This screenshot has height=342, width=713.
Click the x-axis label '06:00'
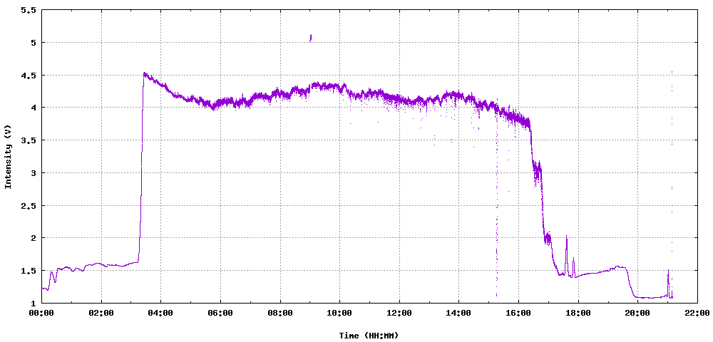point(220,313)
